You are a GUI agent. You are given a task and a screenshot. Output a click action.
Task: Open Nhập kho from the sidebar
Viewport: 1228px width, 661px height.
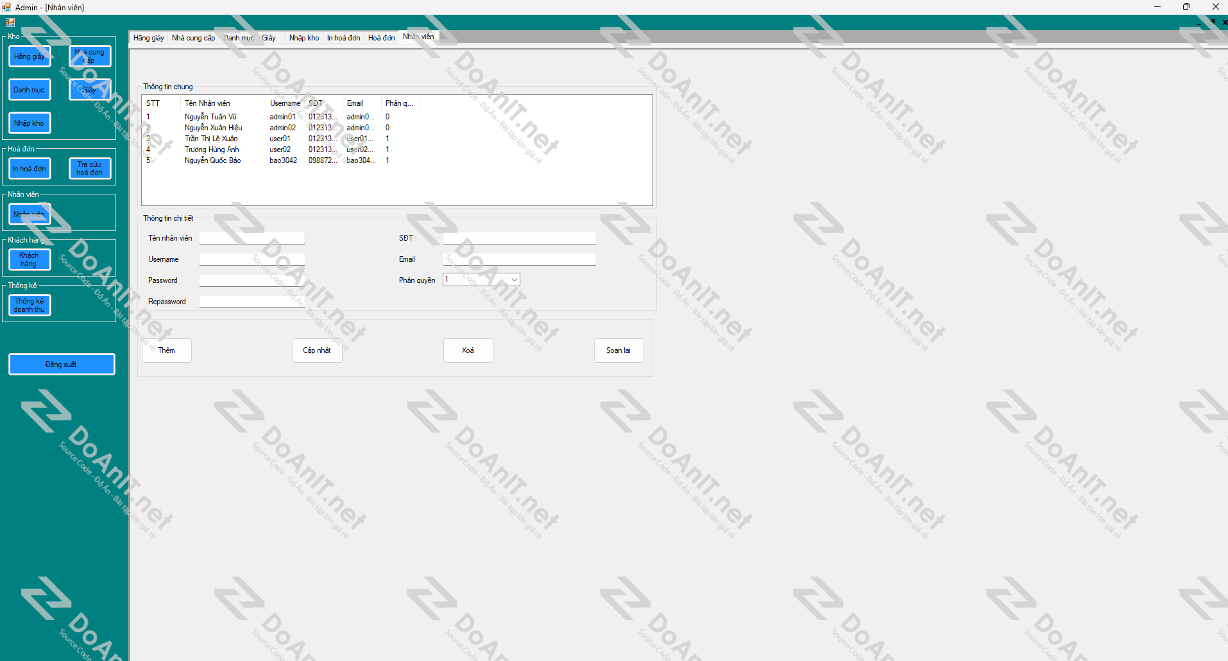tap(30, 123)
